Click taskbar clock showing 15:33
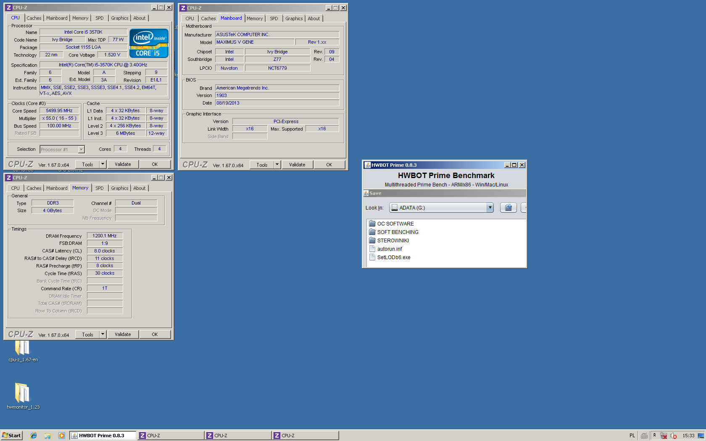The height and width of the screenshot is (441, 706). [688, 436]
